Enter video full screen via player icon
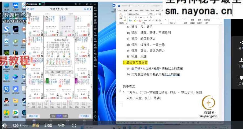This screenshot has height=129, width=243. [74, 126]
